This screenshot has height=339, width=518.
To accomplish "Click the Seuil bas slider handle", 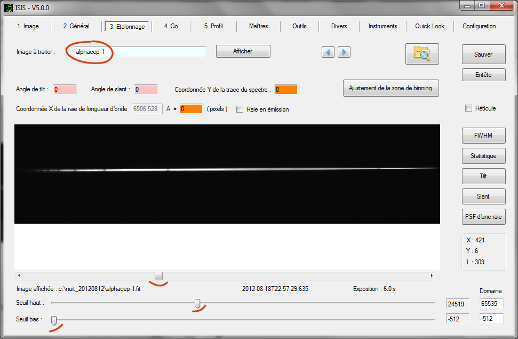I will click(54, 320).
